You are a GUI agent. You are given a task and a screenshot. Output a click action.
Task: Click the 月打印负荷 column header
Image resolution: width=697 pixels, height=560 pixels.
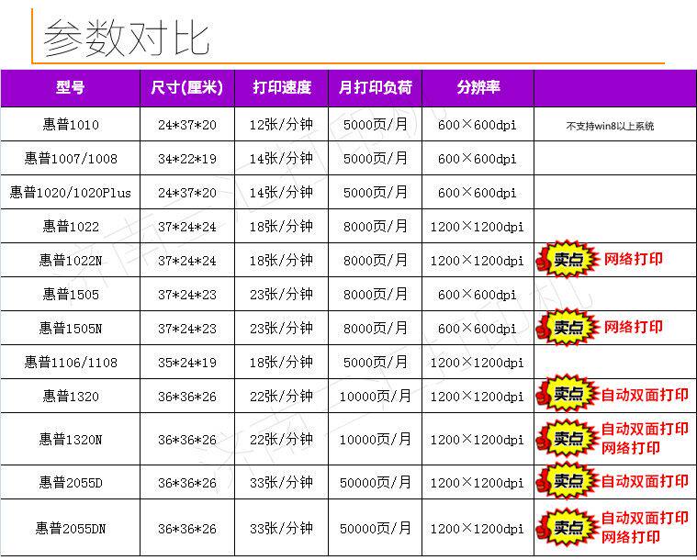tap(376, 87)
